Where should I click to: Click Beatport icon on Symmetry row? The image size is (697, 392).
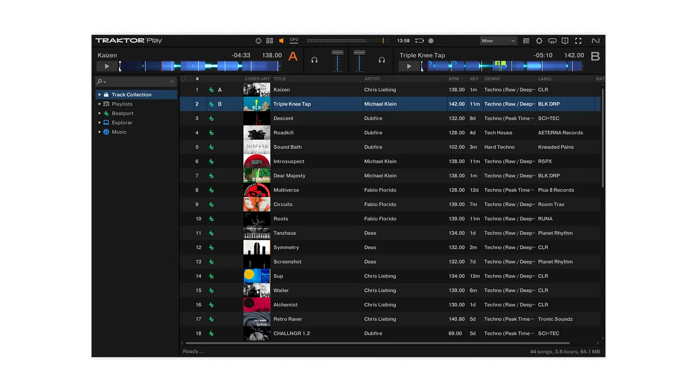coord(211,247)
